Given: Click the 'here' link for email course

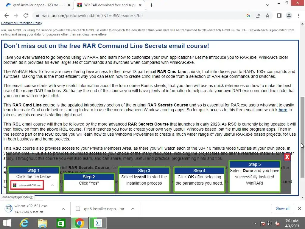Looking at the screenshot, I should [x=283, y=110].
